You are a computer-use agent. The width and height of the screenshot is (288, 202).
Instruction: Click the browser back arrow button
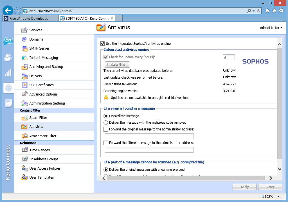tap(8, 11)
